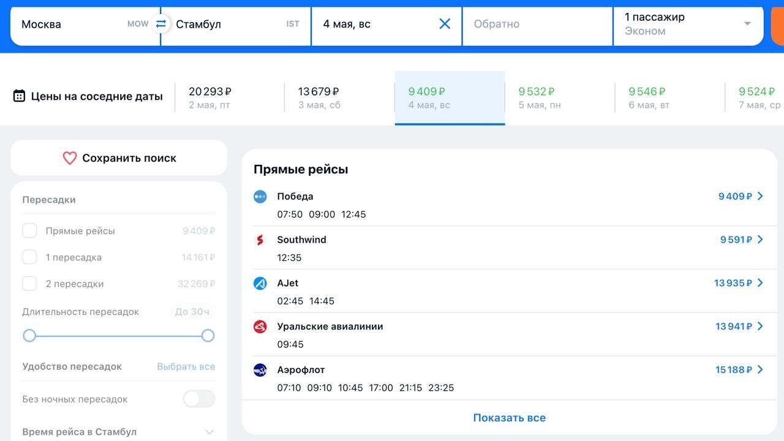Select the 2 мая, пт date tab
The height and width of the screenshot is (441, 784).
[209, 97]
